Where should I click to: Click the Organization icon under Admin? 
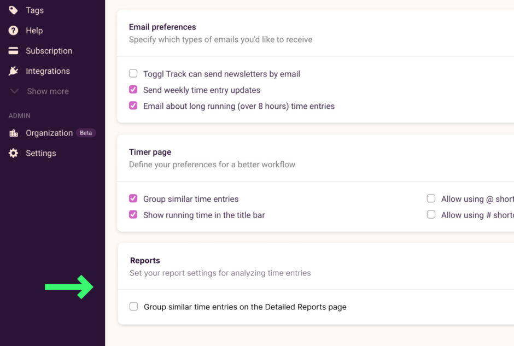point(13,133)
